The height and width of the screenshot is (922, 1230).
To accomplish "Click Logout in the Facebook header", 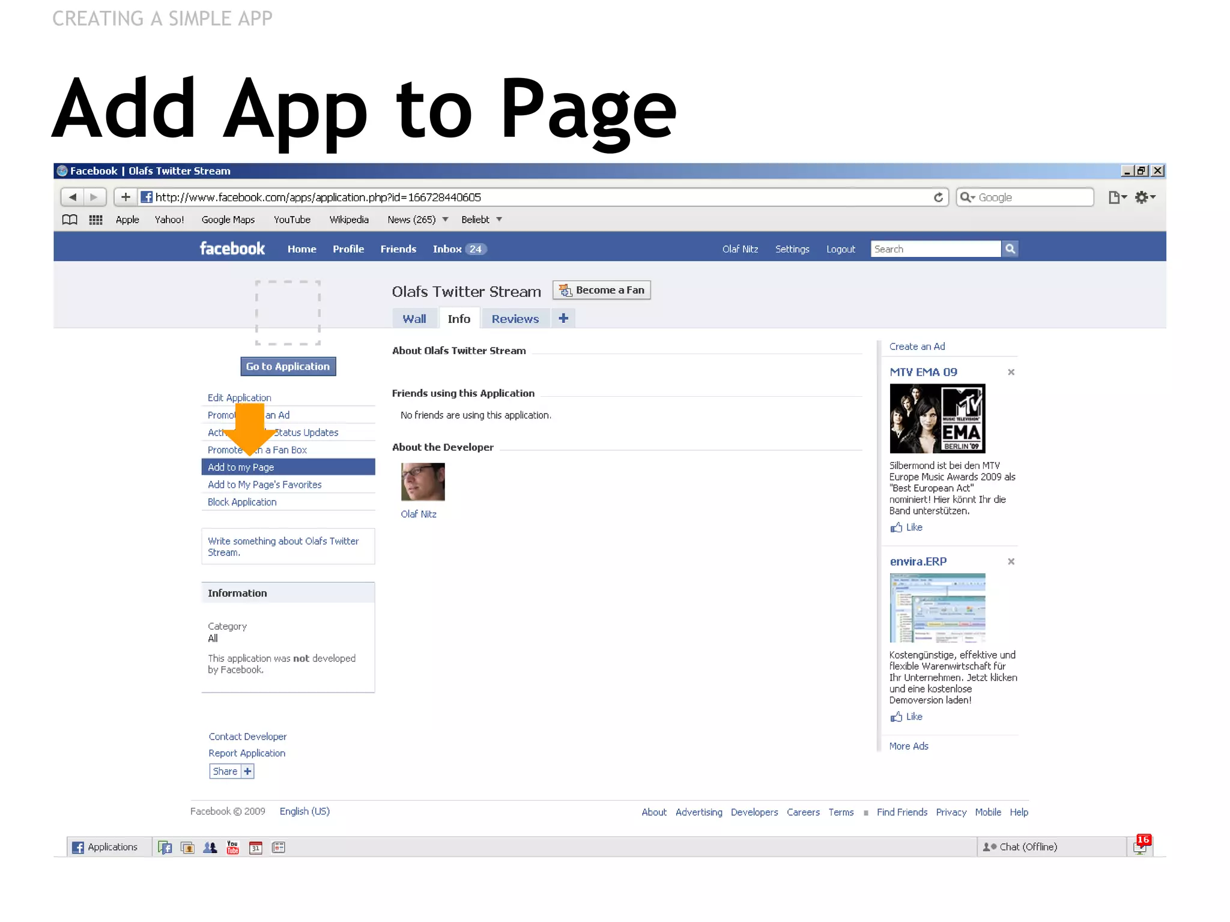I will pyautogui.click(x=840, y=249).
